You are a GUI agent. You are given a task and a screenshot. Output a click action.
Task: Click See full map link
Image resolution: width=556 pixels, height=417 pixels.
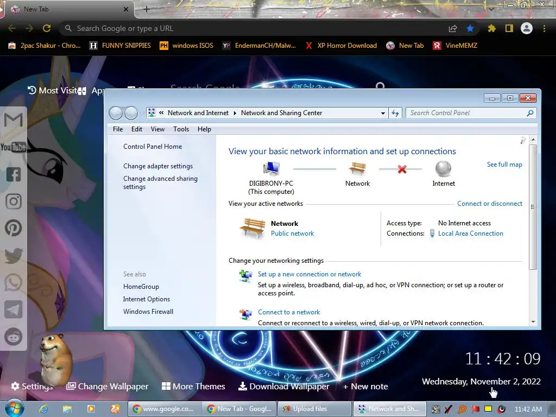(504, 164)
